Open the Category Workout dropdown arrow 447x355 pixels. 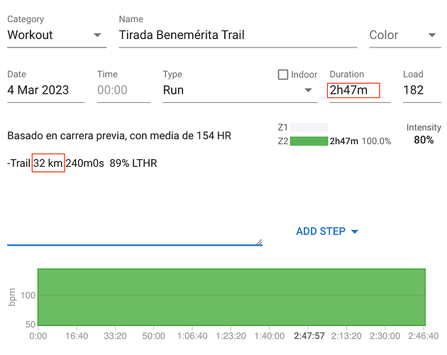point(97,35)
